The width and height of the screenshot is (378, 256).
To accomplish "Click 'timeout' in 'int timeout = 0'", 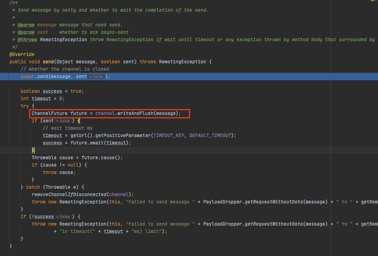I will click(x=41, y=99).
